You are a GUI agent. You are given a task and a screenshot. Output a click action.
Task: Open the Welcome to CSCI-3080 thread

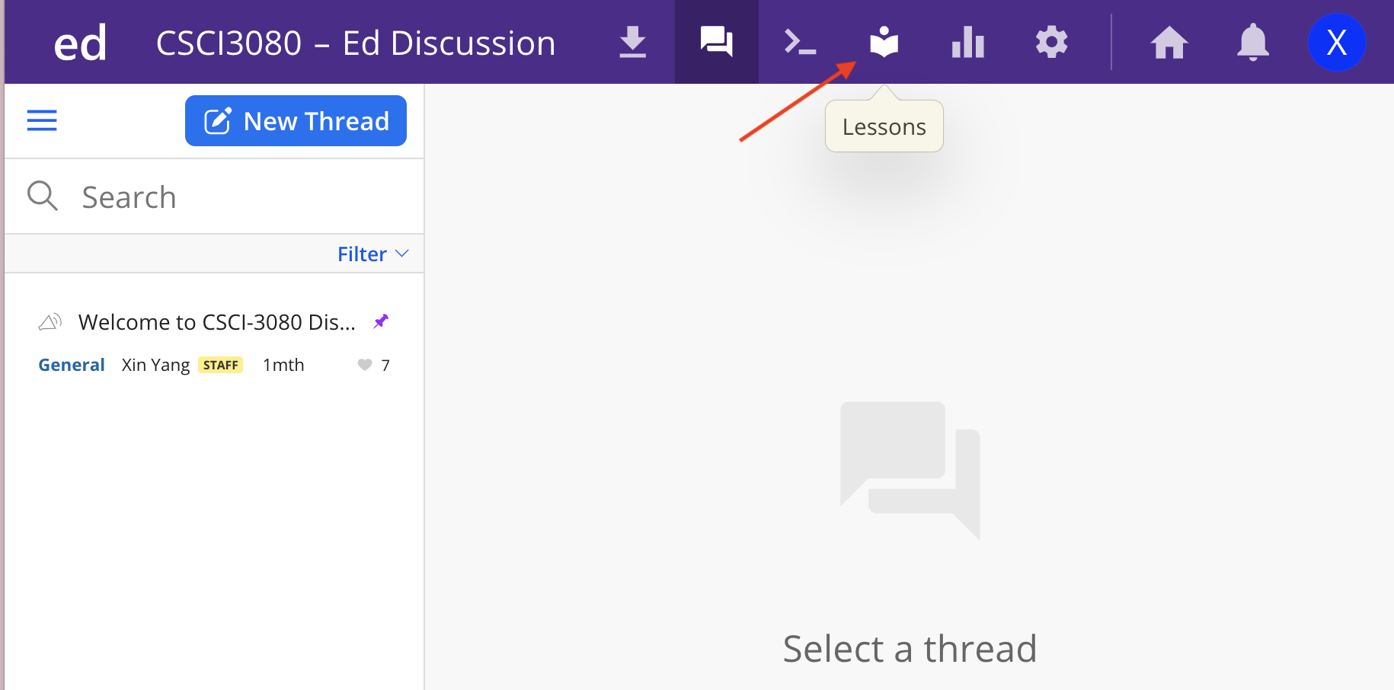216,322
